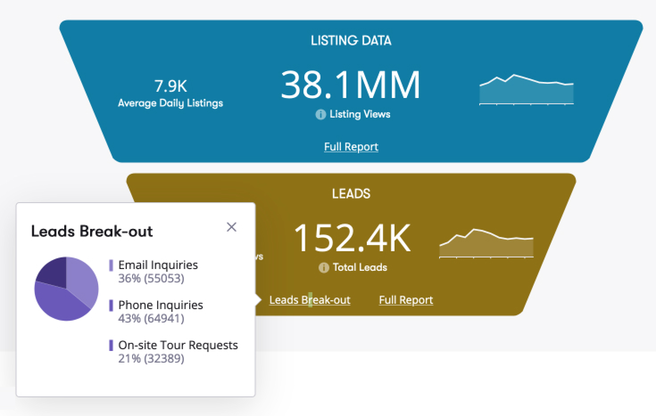
Task: Click the LEADS section heading
Action: pyautogui.click(x=351, y=194)
